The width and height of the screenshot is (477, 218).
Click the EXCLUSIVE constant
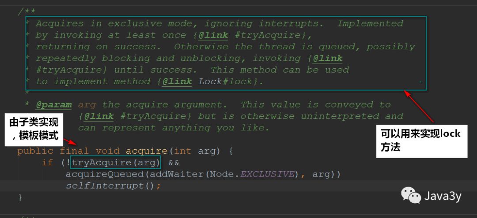[x=267, y=174]
